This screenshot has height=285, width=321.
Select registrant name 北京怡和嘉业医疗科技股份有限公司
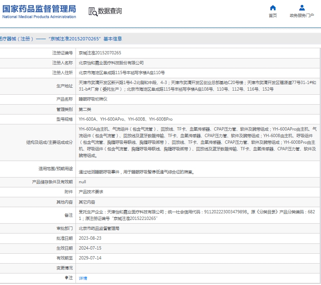tap(111, 63)
